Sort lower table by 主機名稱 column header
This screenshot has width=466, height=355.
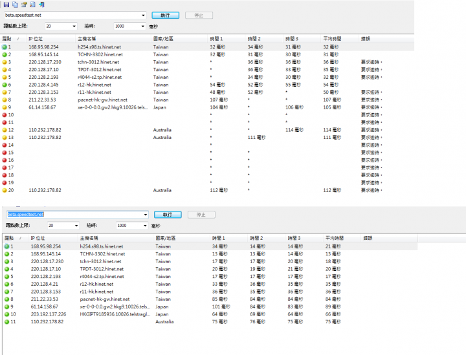(116, 238)
